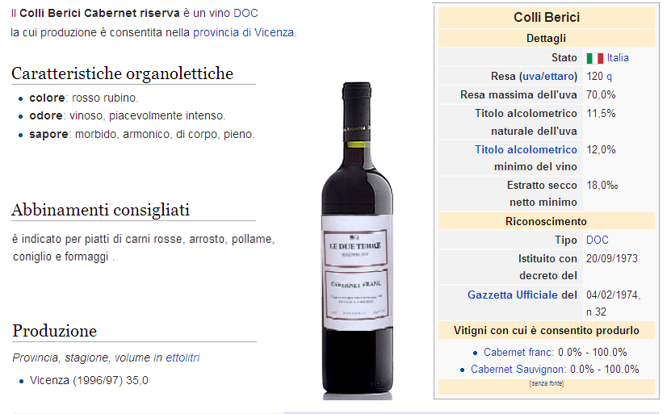Click the Italian flag icon
The height and width of the screenshot is (414, 671).
pos(594,58)
